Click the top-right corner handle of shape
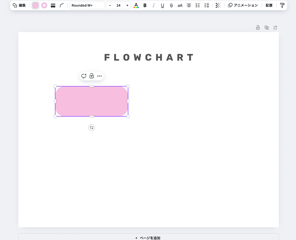The height and width of the screenshot is (240, 296). pos(128,86)
